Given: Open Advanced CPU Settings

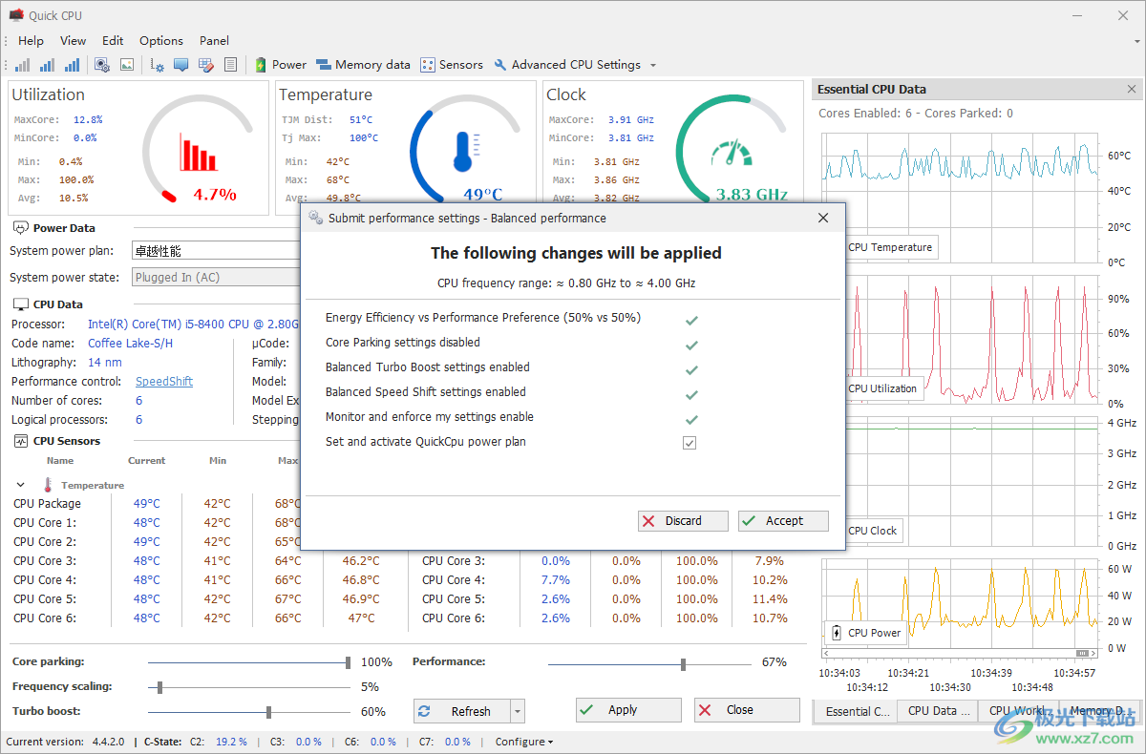Looking at the screenshot, I should coord(567,65).
